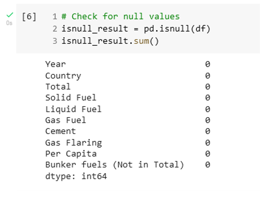Click the green execution success checkmark

tap(10, 15)
